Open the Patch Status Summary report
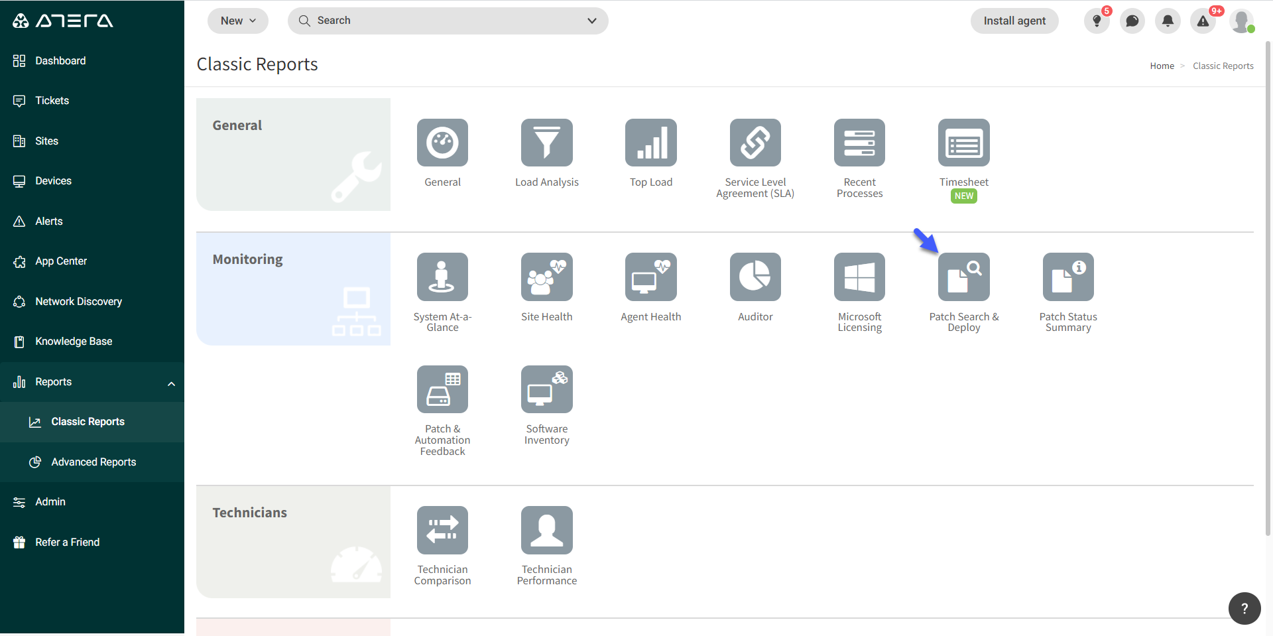The height and width of the screenshot is (636, 1273). tap(1068, 277)
